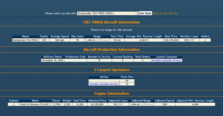Click the Current Backlog value 0
This screenshot has width=223, height=116.
tap(123, 60)
